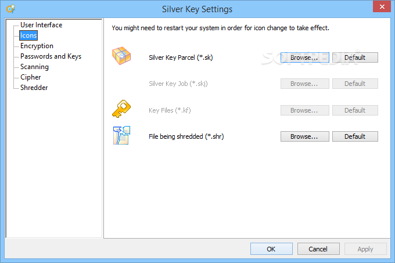This screenshot has height=263, width=395.
Task: Cancel the settings dialog
Action: coord(318,248)
